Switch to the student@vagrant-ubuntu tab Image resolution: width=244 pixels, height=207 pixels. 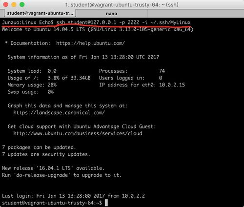click(x=40, y=13)
